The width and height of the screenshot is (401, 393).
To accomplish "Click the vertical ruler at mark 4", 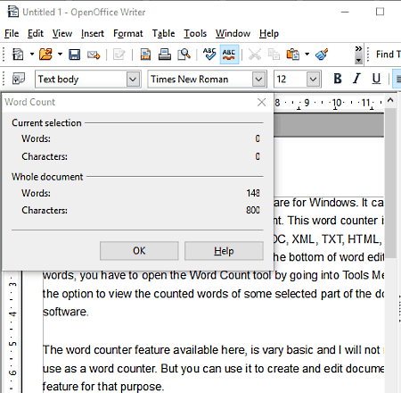I will click(12, 314).
